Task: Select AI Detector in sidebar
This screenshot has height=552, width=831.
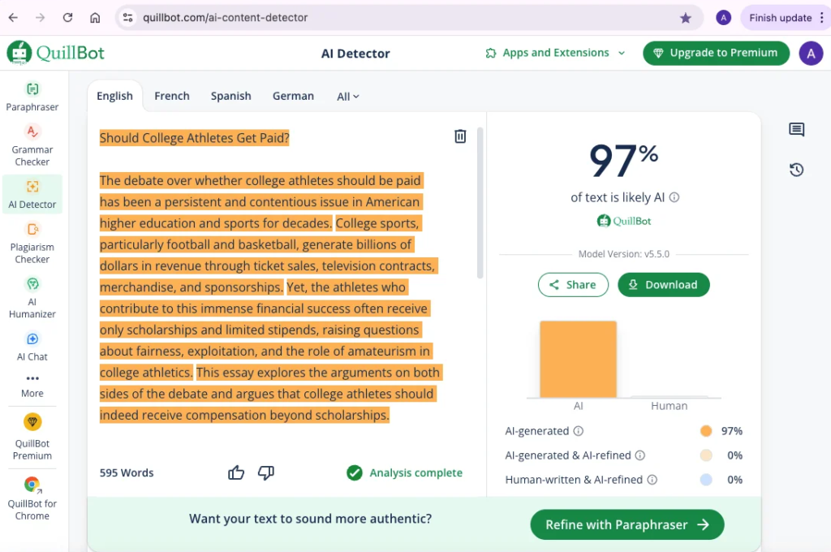Action: coord(32,194)
